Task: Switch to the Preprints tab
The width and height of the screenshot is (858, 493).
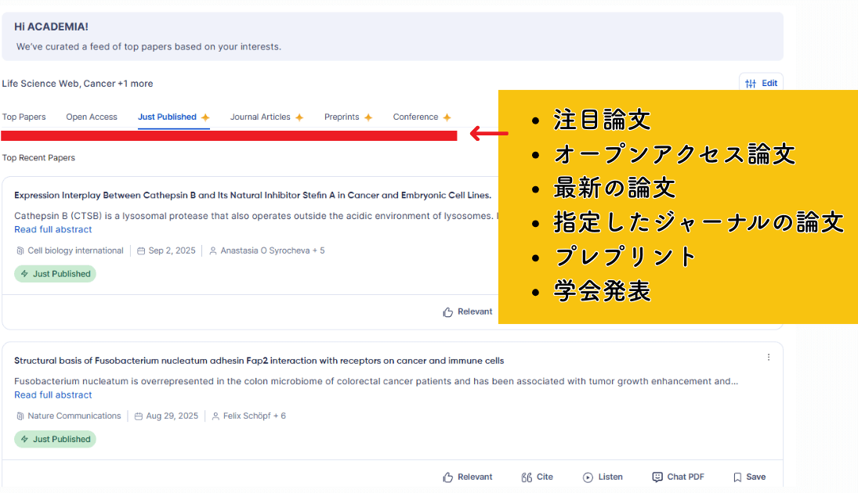Action: [x=342, y=117]
